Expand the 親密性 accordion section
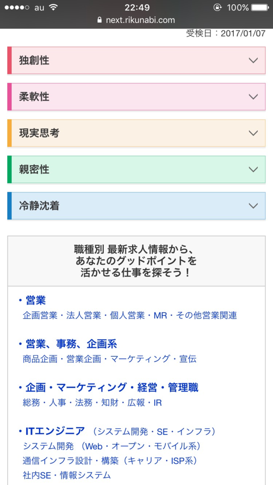Image resolution: width=273 pixels, height=485 pixels. [x=136, y=170]
